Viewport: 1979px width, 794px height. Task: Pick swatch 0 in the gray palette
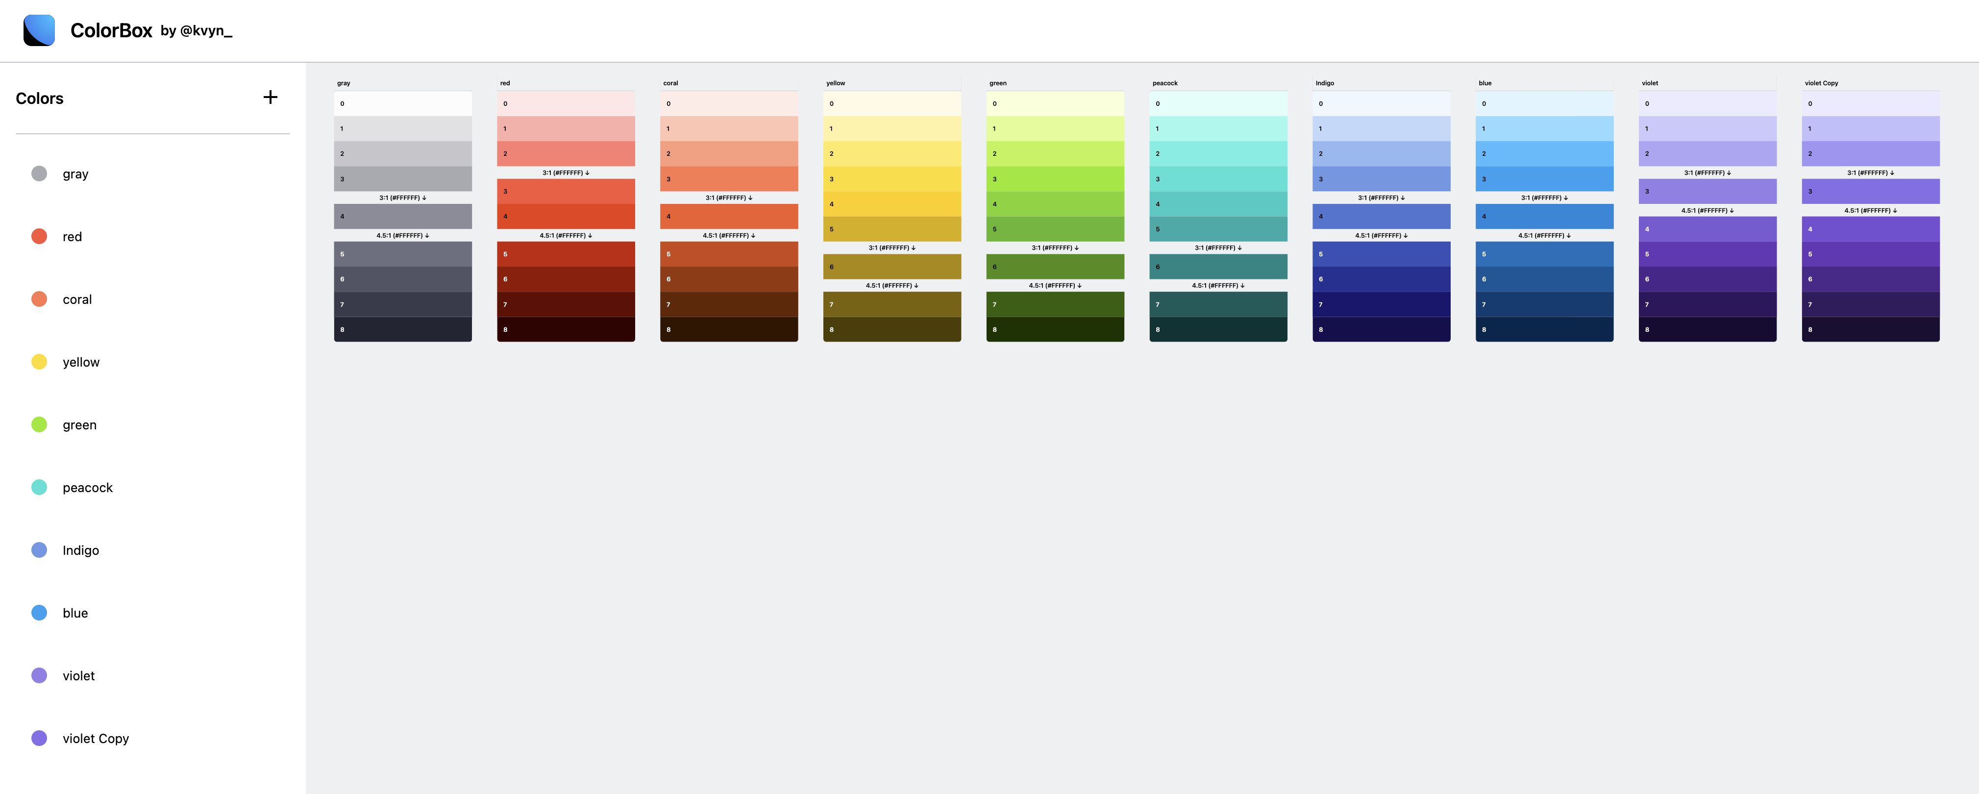[x=402, y=104]
